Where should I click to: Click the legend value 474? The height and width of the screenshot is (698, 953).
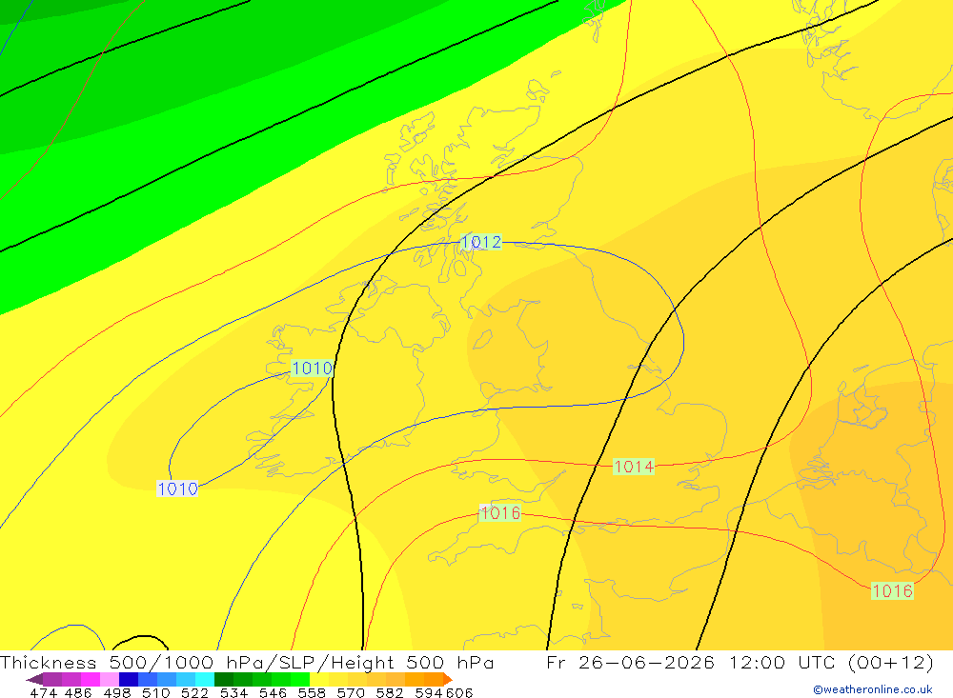point(44,692)
